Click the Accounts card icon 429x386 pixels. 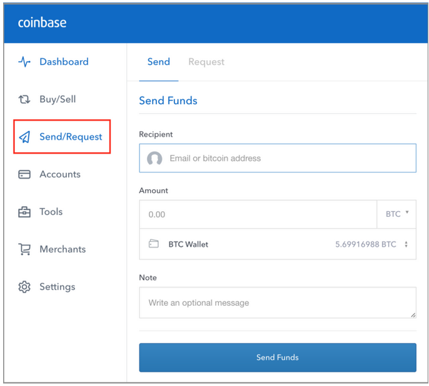24,174
